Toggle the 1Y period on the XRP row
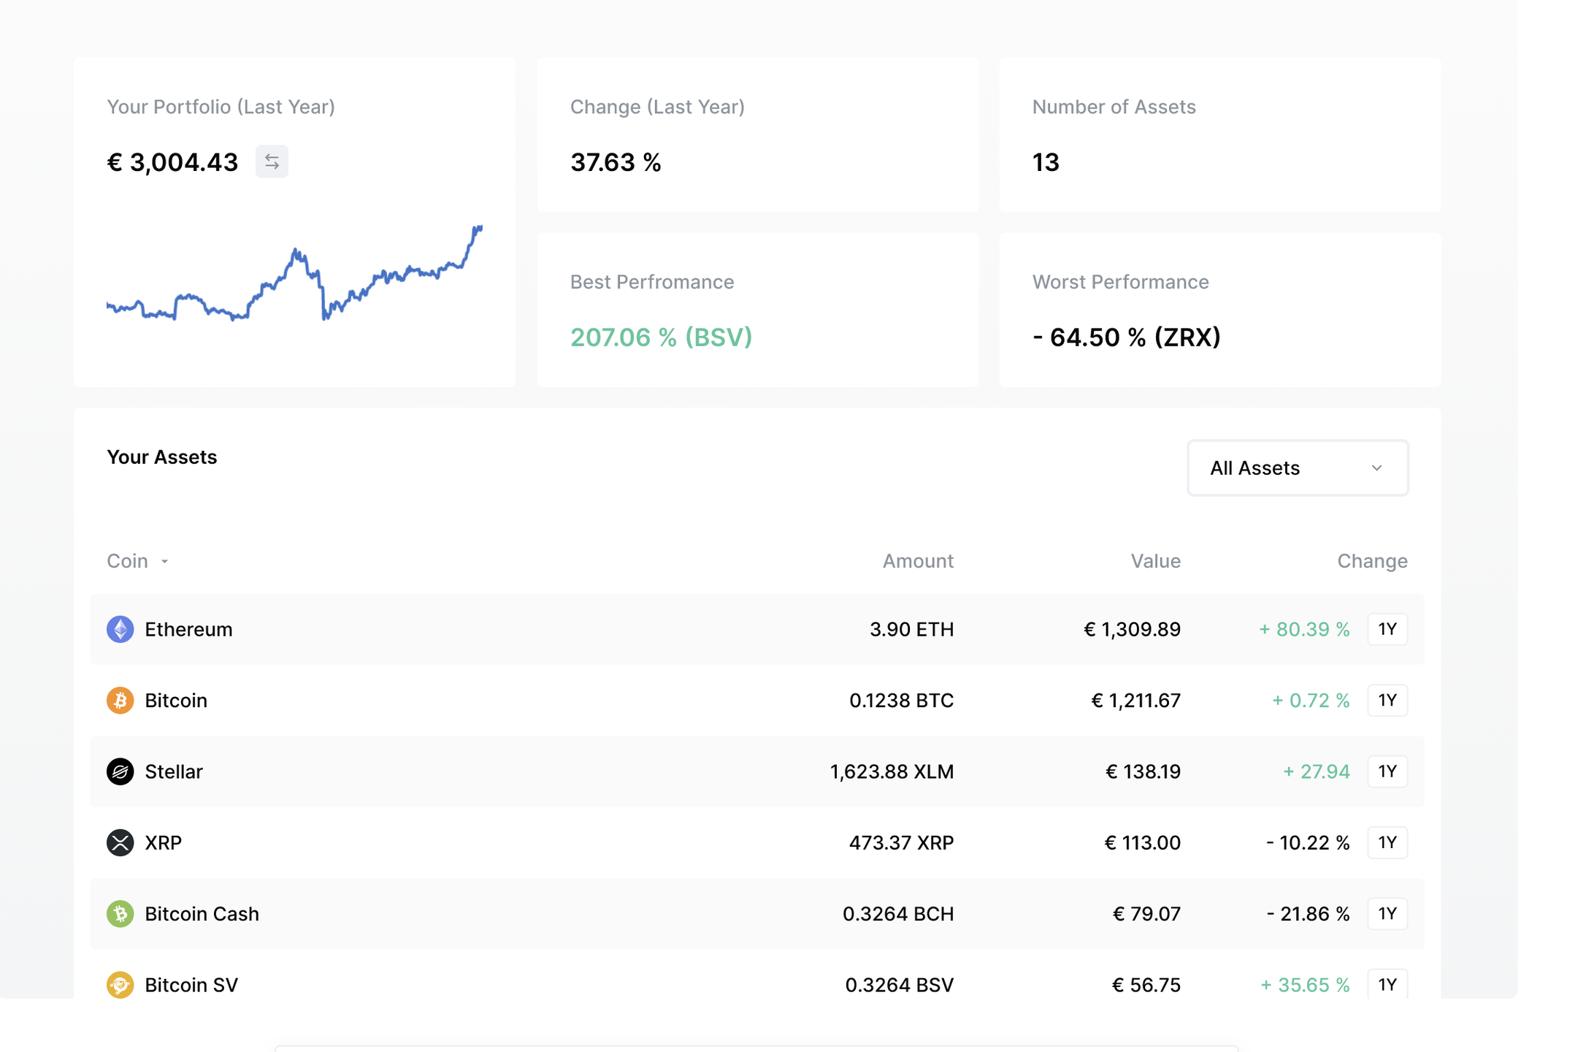Screen dimensions: 1586x1052 click(x=1387, y=842)
